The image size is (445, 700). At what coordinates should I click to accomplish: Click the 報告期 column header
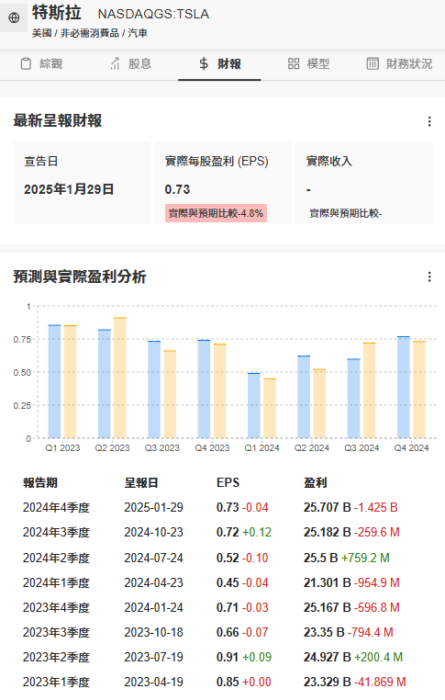tap(40, 482)
